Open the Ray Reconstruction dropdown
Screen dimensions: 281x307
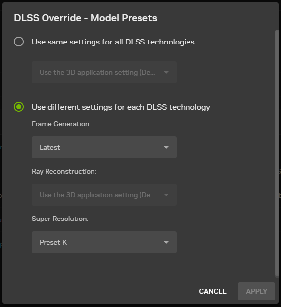(x=104, y=195)
